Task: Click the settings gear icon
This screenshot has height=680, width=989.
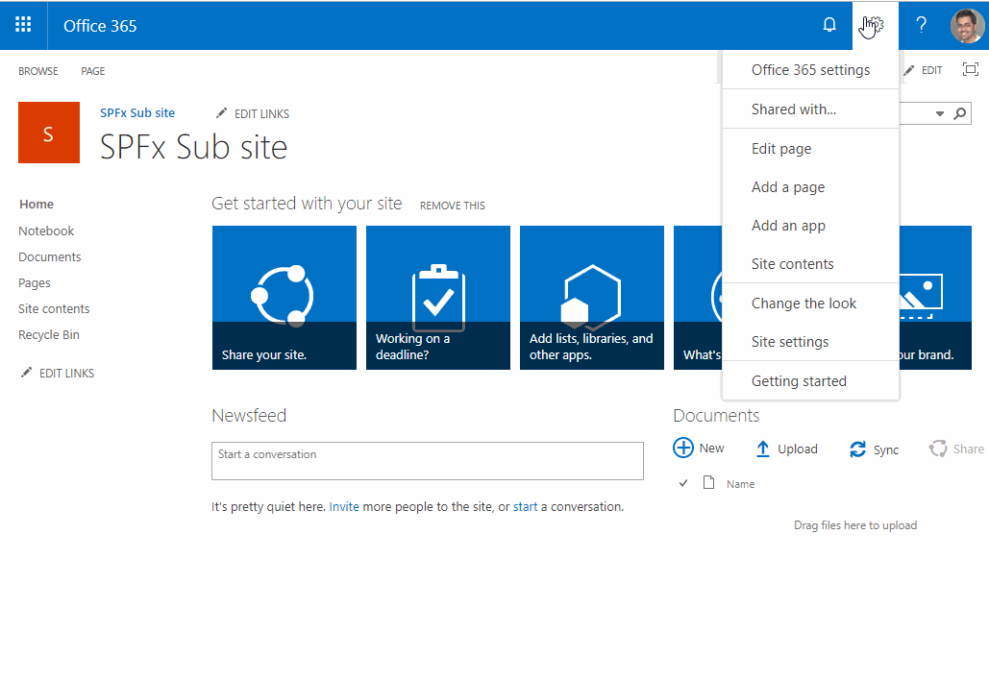Action: (x=876, y=25)
